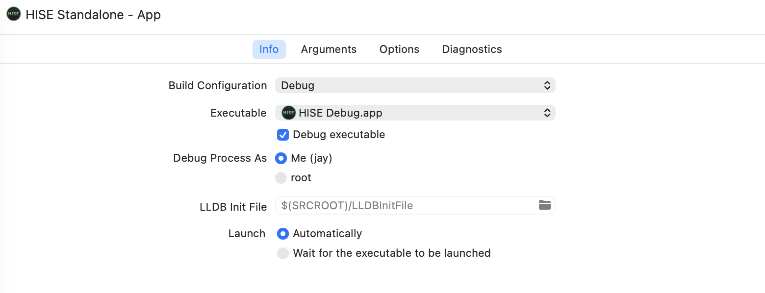The height and width of the screenshot is (293, 765).
Task: Click the Build Configuration stepper arrows
Action: point(547,85)
